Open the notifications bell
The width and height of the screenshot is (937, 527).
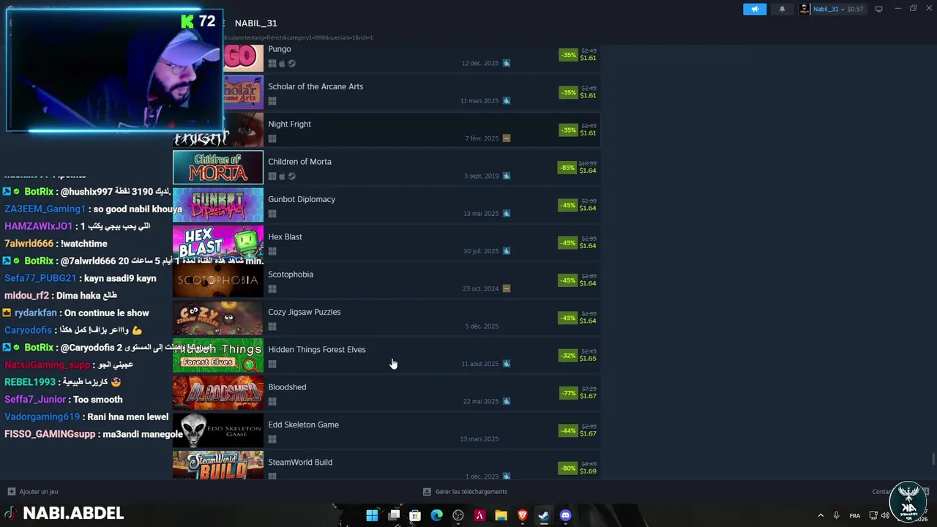click(782, 9)
